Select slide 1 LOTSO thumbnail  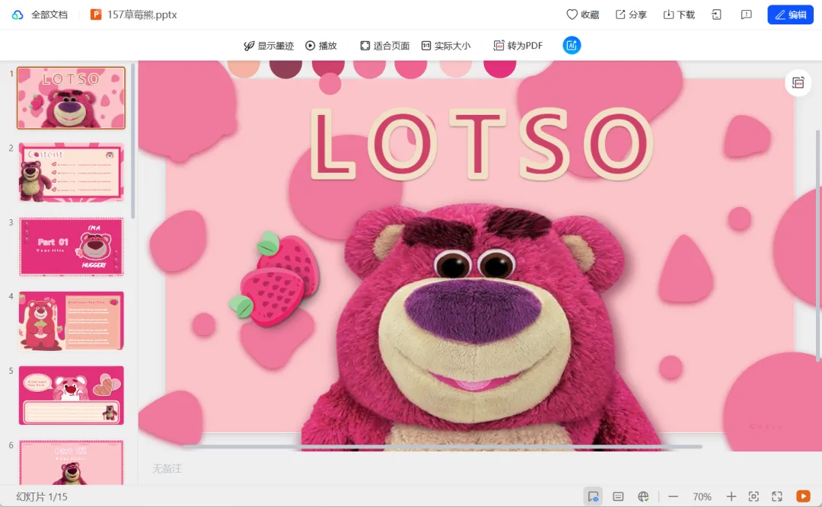72,97
